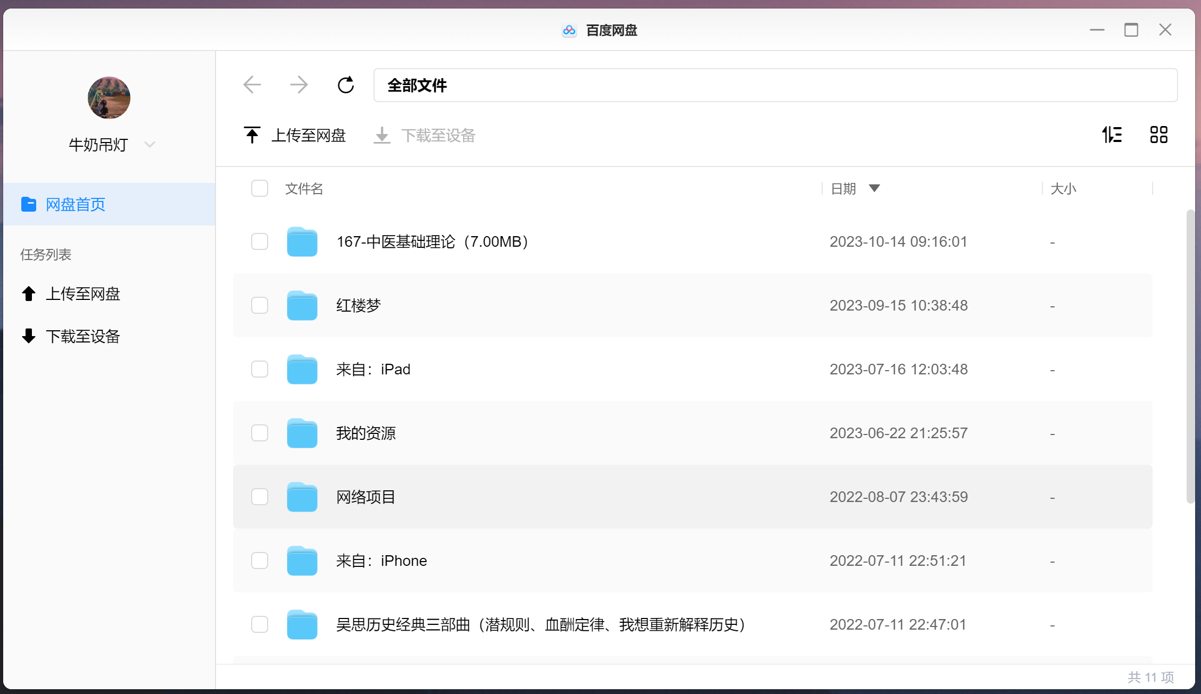
Task: Close the 百度网盘 window
Action: (x=1165, y=30)
